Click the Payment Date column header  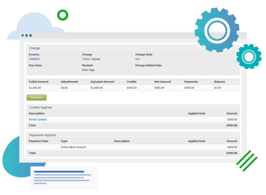(39, 141)
